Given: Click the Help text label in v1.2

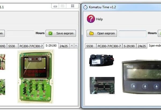Looking at the screenshot, I should [99, 19].
